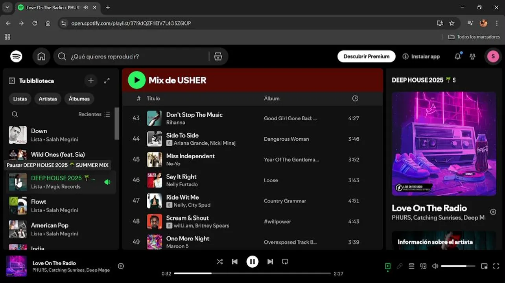
Task: Open Información sobre el artista card
Action: pyautogui.click(x=444, y=240)
